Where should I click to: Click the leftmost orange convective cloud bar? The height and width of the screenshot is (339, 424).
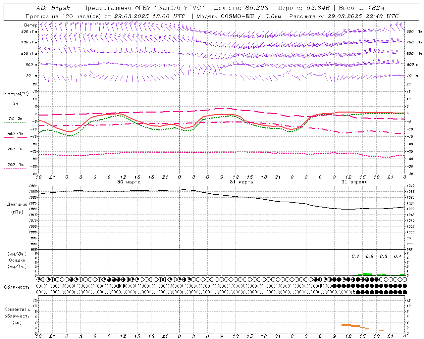tap(346, 325)
